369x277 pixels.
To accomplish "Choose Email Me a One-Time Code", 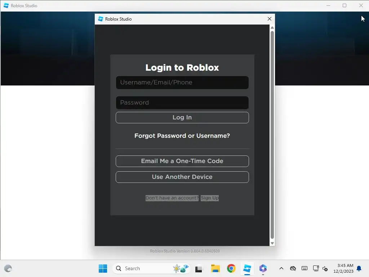I will 182,161.
